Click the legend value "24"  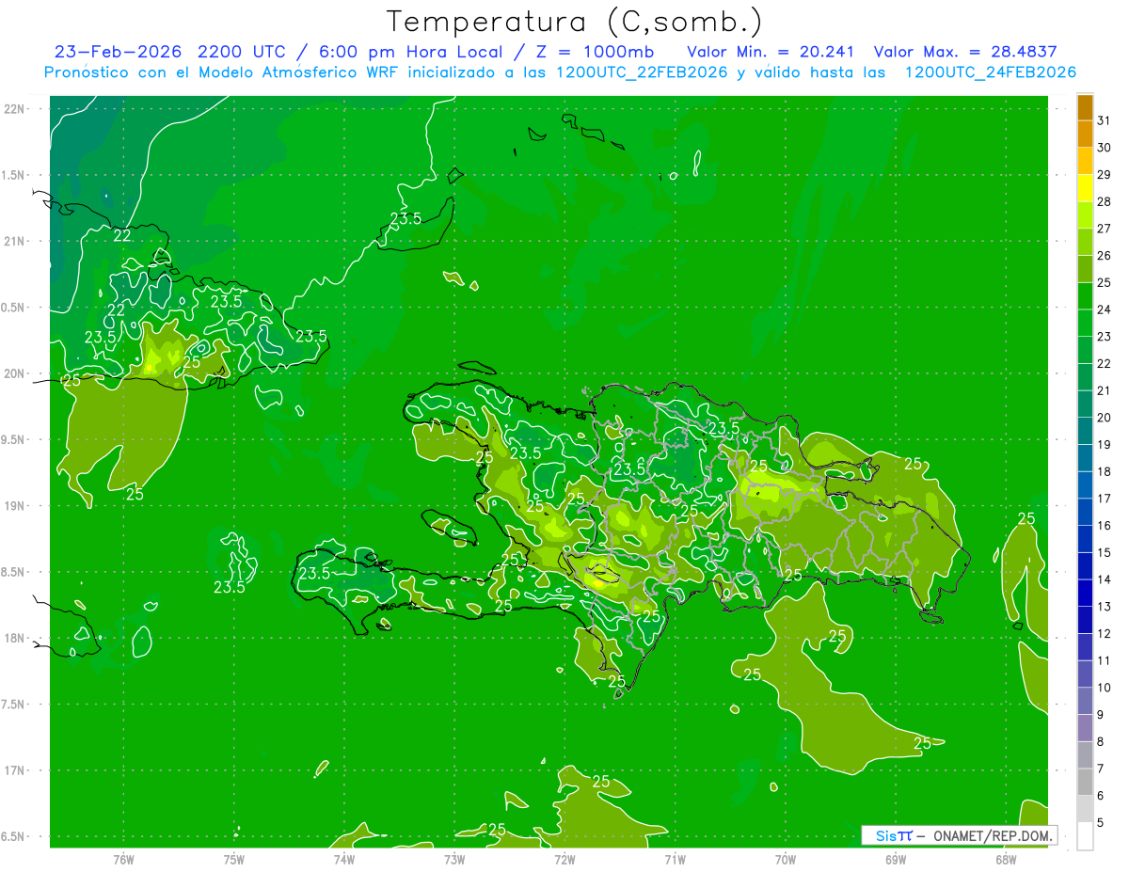point(1105,309)
